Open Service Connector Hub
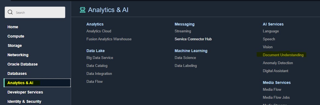This screenshot has width=320, height=105. tap(193, 39)
